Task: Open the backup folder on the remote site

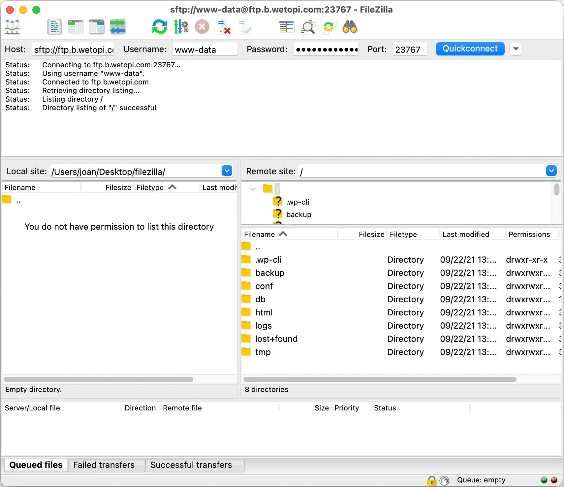Action: point(269,273)
